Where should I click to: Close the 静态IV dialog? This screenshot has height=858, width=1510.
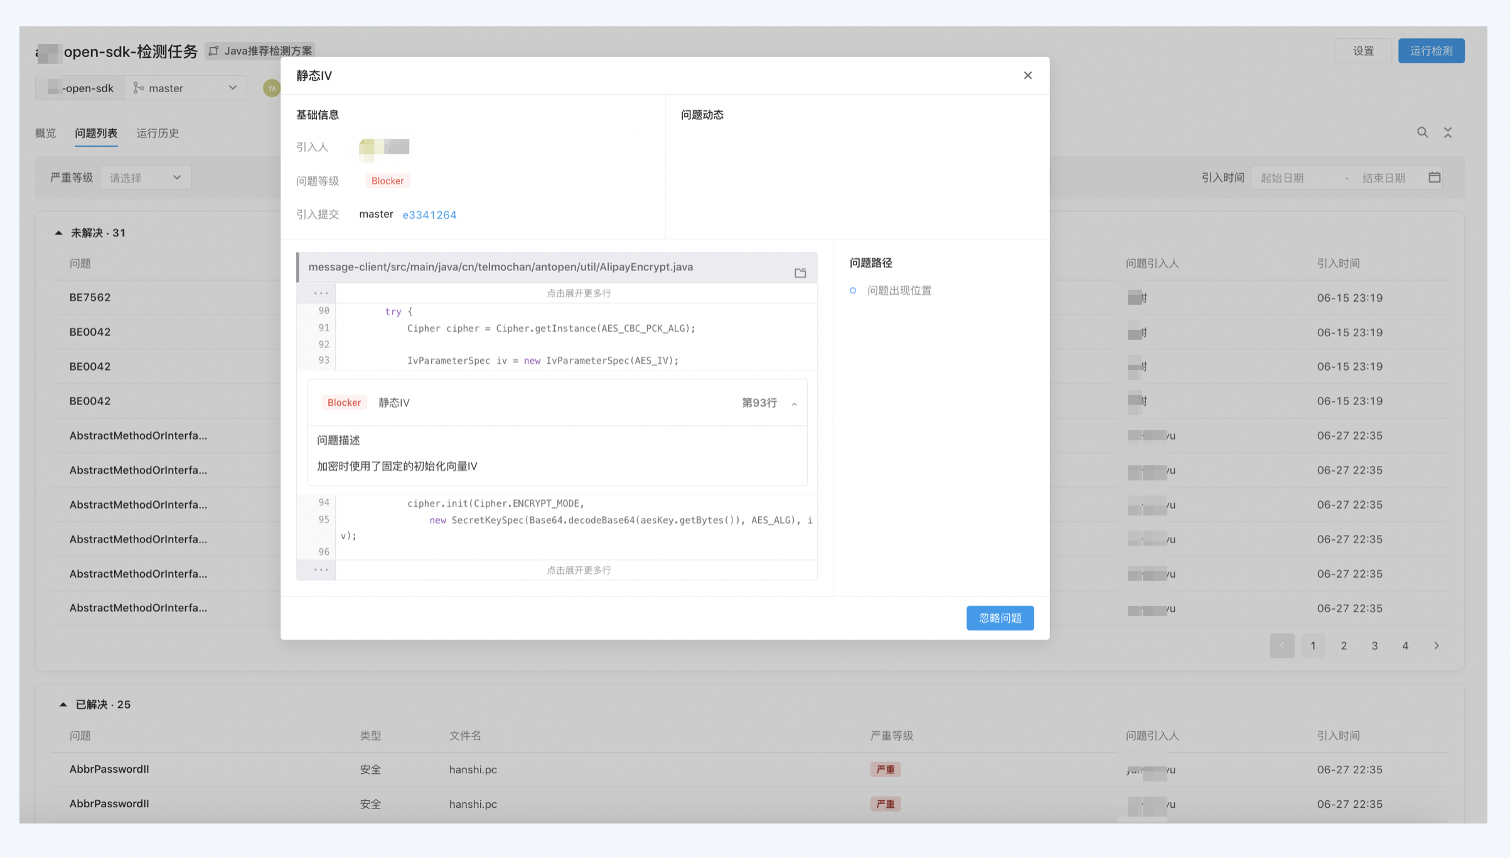(1027, 75)
